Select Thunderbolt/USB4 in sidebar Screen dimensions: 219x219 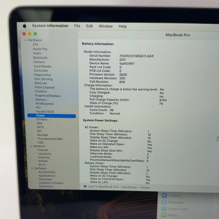50,139
